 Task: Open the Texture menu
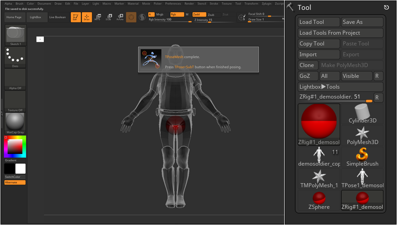(226, 4)
